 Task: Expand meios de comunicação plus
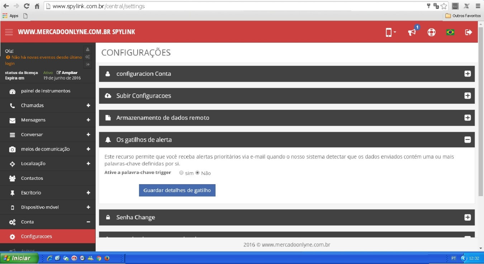(x=88, y=149)
